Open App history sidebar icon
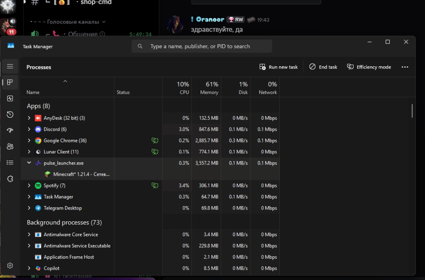 coord(10,115)
